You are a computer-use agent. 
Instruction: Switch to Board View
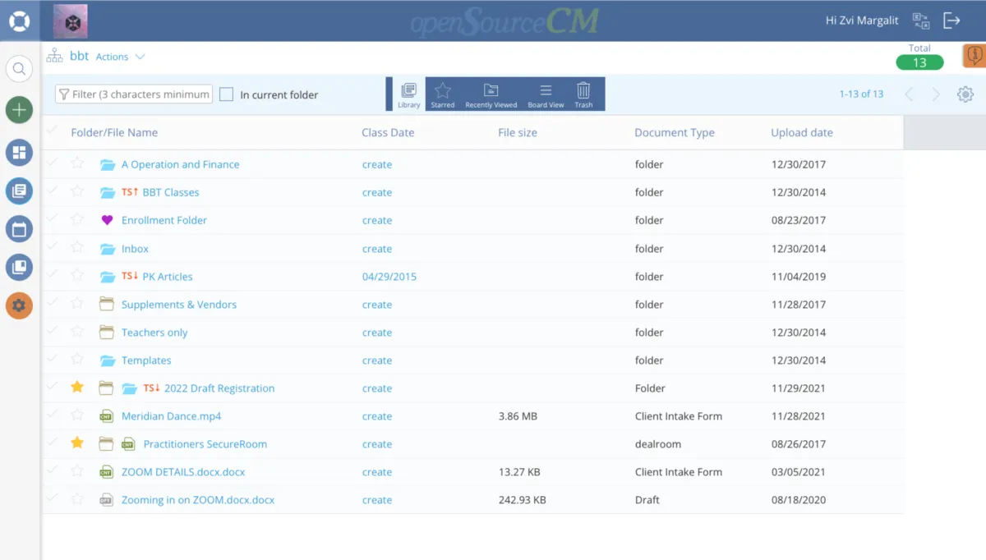point(546,94)
